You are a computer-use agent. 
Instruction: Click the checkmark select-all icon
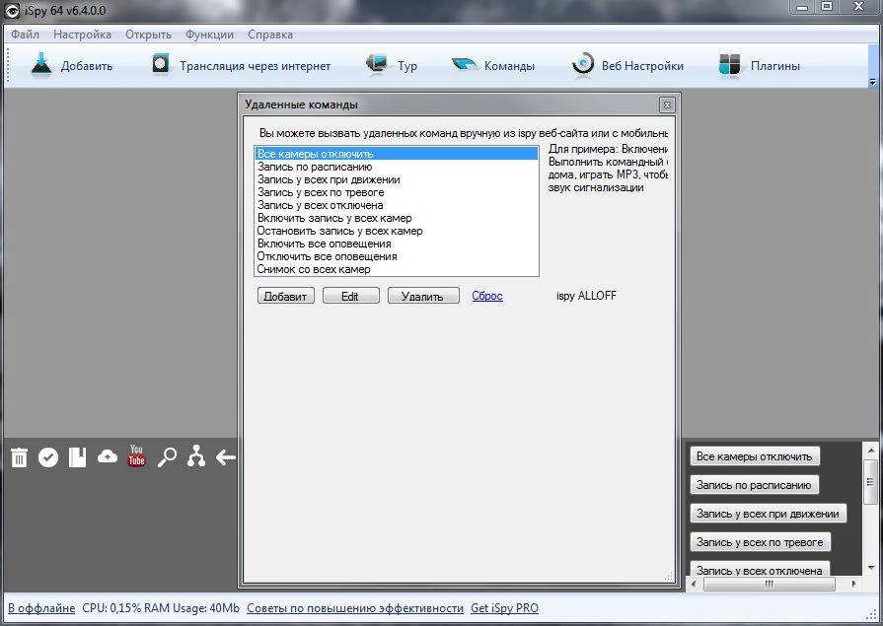tap(48, 457)
